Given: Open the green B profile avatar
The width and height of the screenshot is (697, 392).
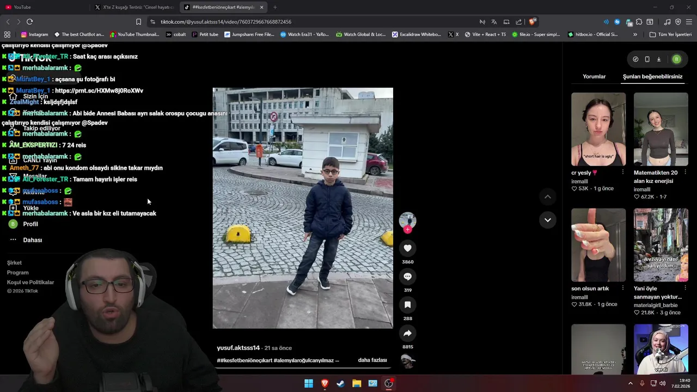Looking at the screenshot, I should pyautogui.click(x=676, y=59).
